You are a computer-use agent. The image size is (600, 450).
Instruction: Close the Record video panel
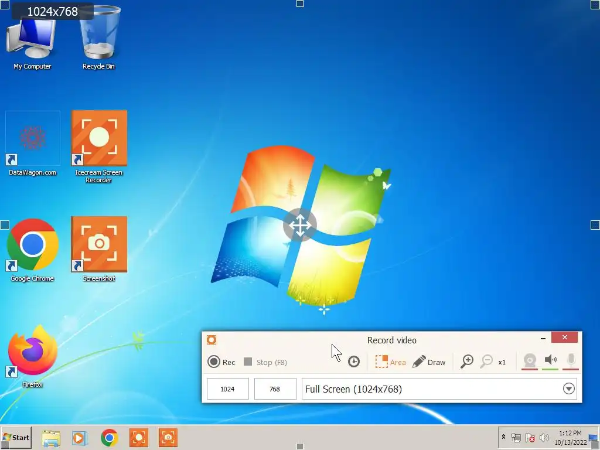point(565,337)
